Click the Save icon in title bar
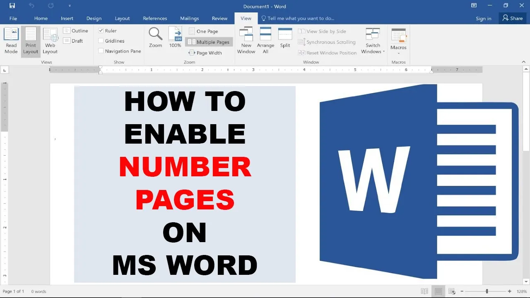The height and width of the screenshot is (298, 530). 12,6
